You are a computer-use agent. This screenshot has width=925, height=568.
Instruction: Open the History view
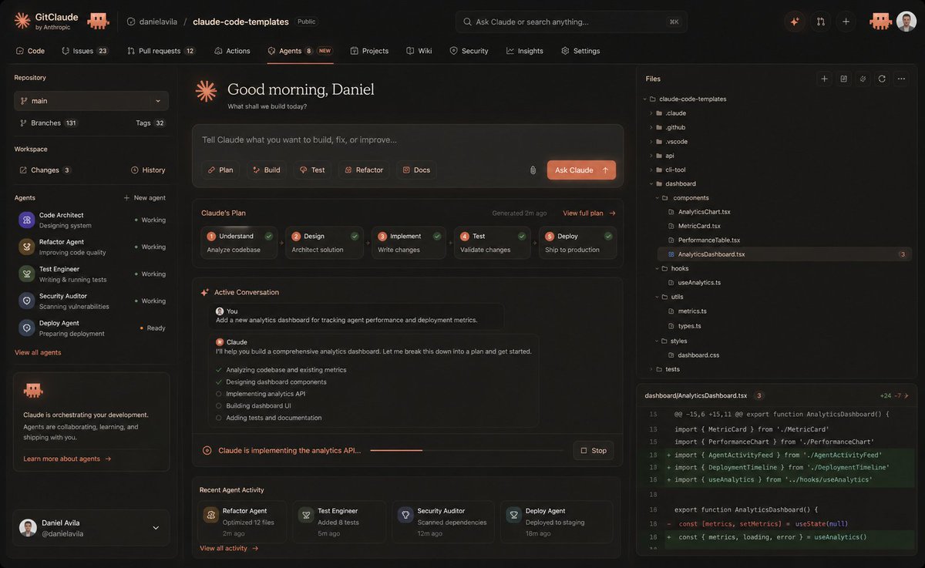[x=148, y=170]
